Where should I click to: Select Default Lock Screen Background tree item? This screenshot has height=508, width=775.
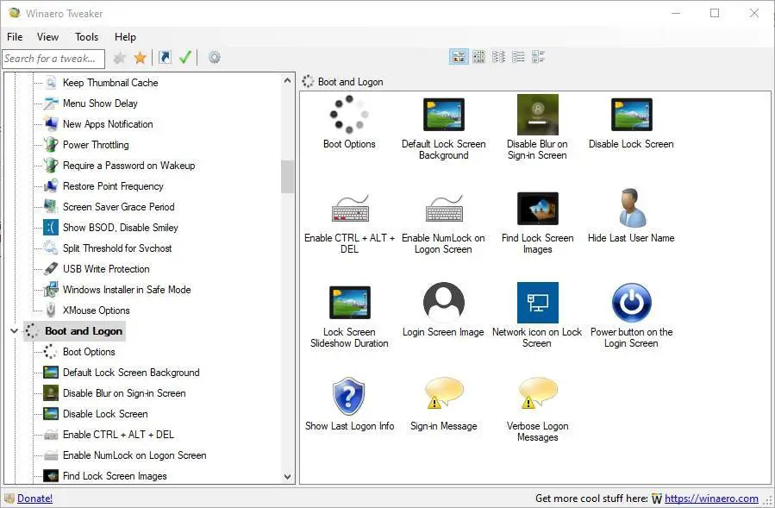click(131, 373)
